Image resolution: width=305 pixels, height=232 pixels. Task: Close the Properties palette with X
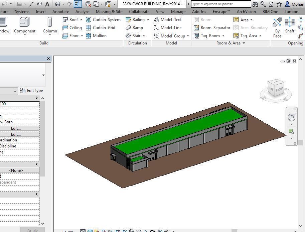(x=48, y=59)
